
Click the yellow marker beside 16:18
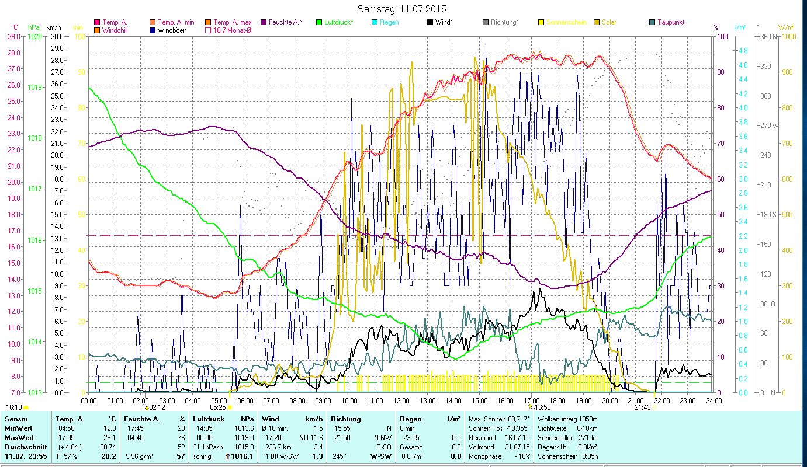tap(26, 407)
